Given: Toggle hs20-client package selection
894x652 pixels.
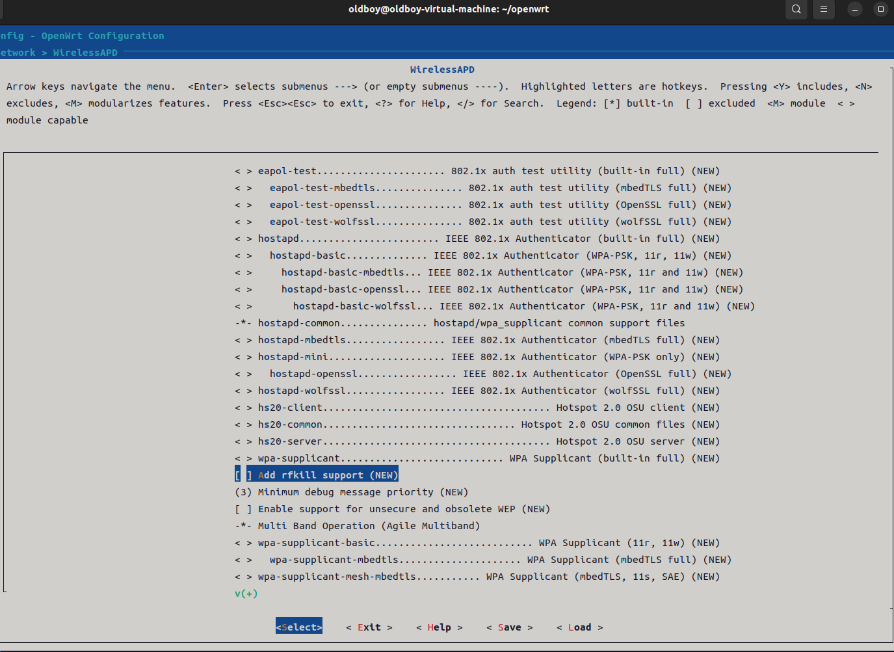Looking at the screenshot, I should tap(243, 408).
